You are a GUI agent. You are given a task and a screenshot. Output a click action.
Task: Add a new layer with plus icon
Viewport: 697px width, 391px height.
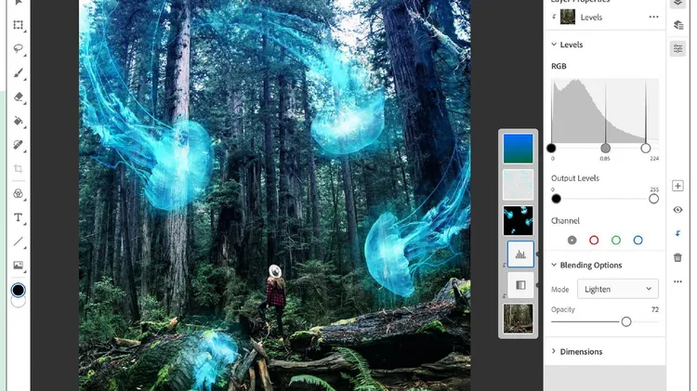(x=677, y=186)
